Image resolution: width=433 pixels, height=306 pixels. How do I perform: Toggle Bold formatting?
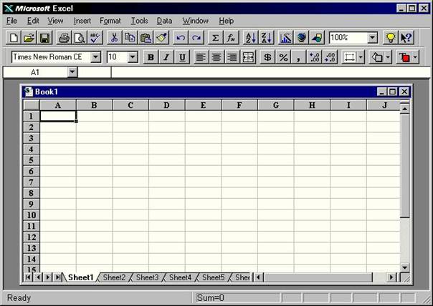coord(151,57)
